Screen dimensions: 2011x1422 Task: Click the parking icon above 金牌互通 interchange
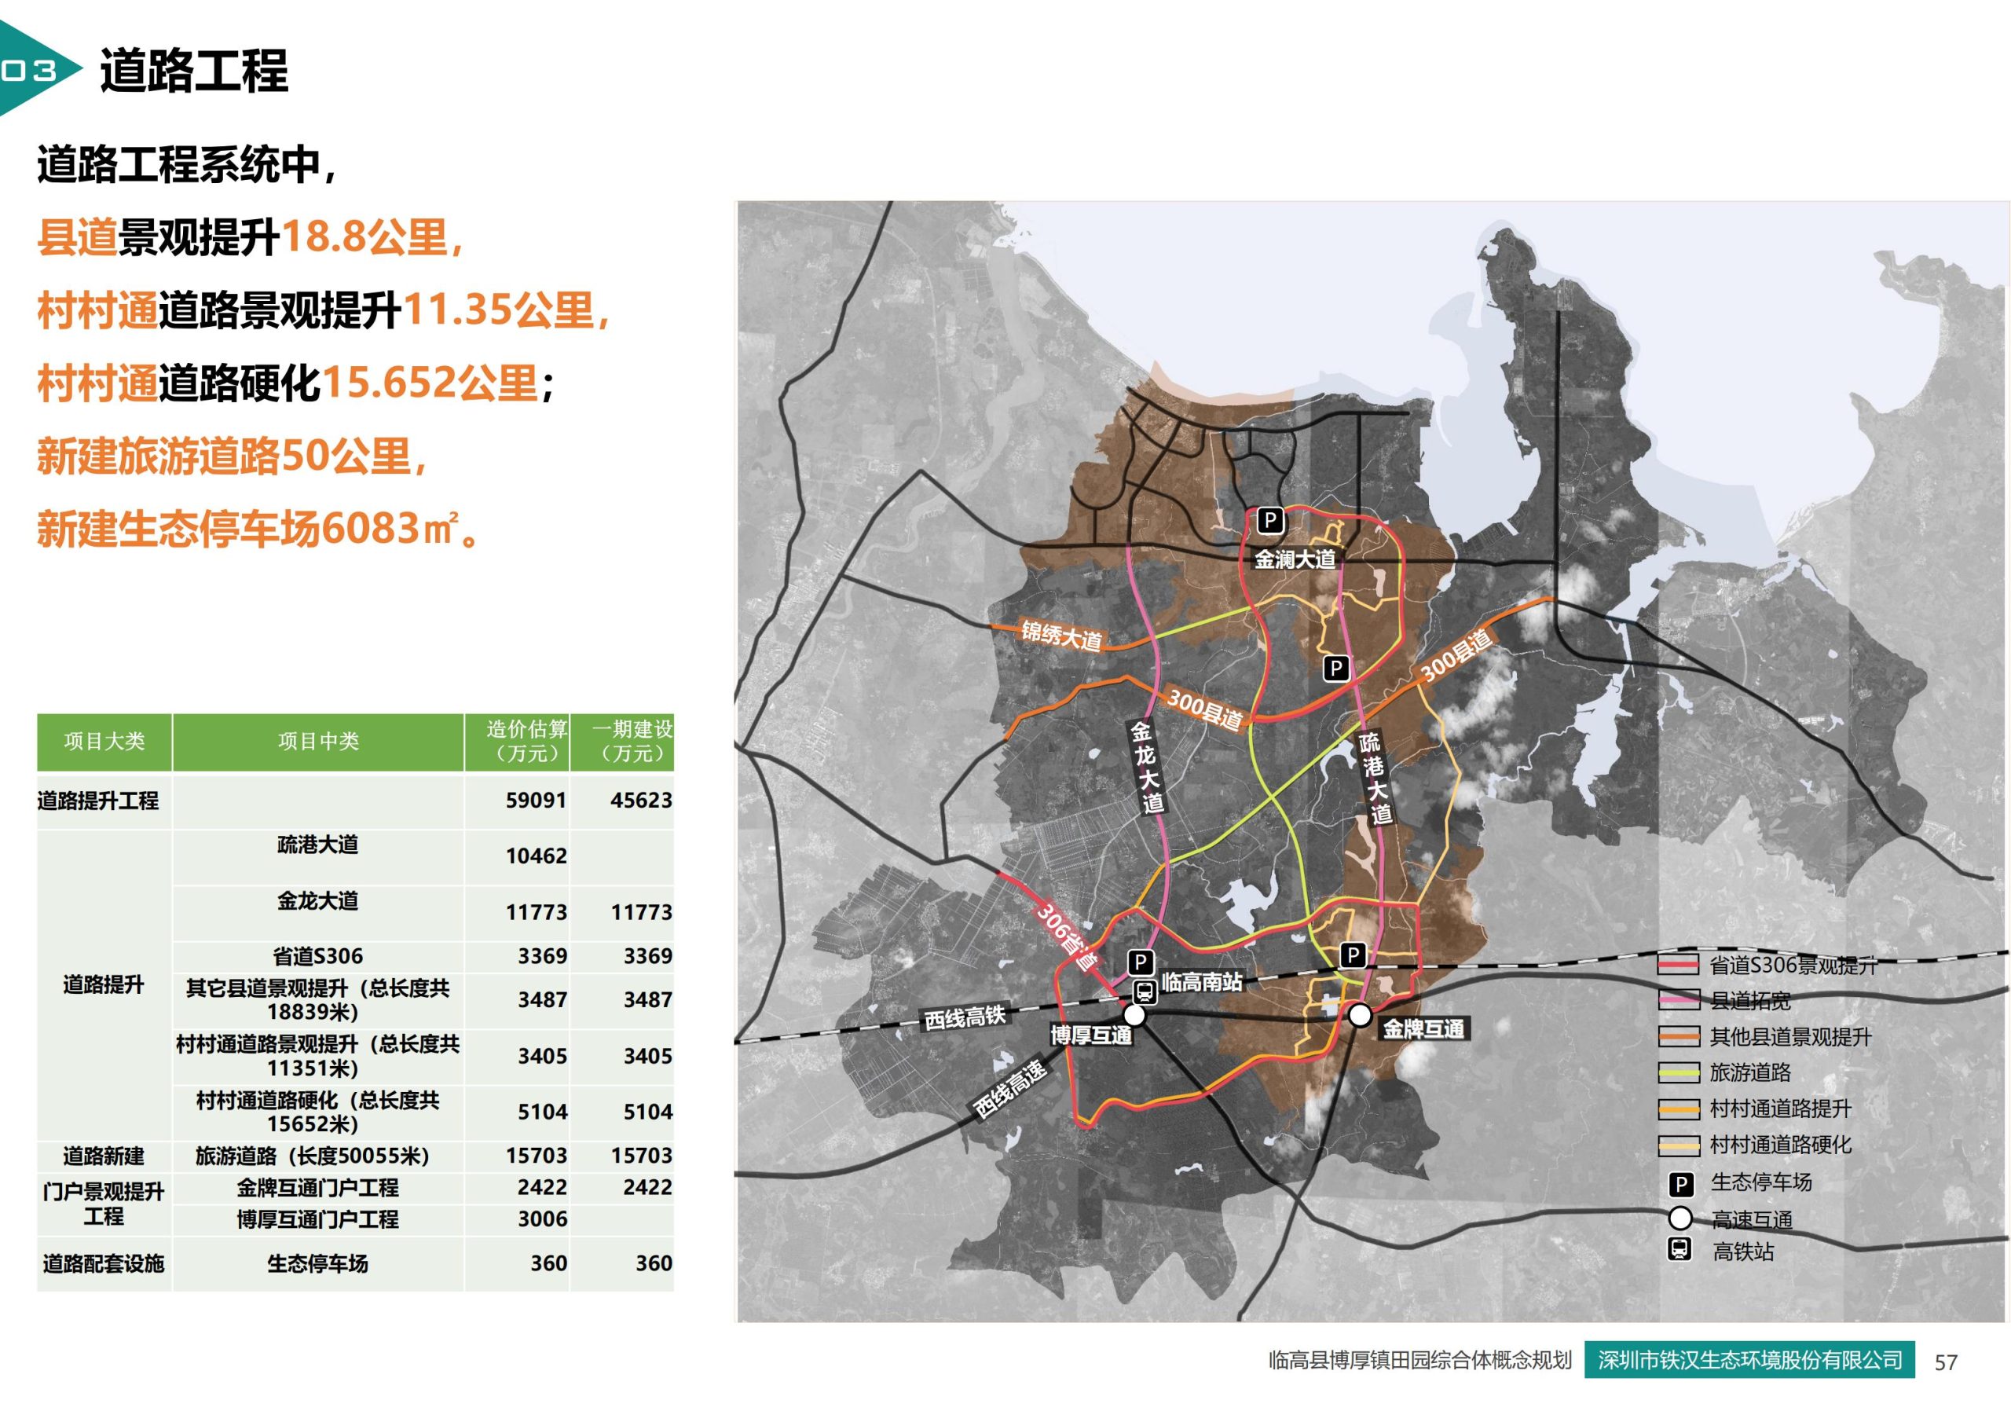(1353, 954)
